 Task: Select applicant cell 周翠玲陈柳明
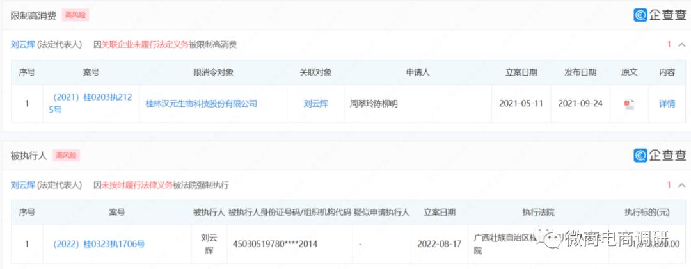pyautogui.click(x=374, y=104)
